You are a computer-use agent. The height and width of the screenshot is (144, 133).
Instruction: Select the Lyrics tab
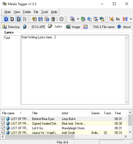[x=55, y=26]
